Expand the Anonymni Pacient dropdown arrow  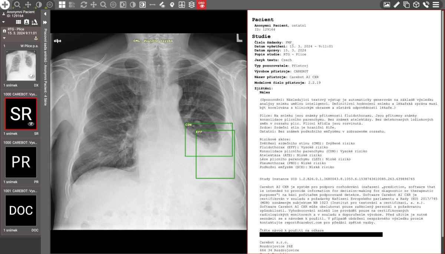click(3, 22)
